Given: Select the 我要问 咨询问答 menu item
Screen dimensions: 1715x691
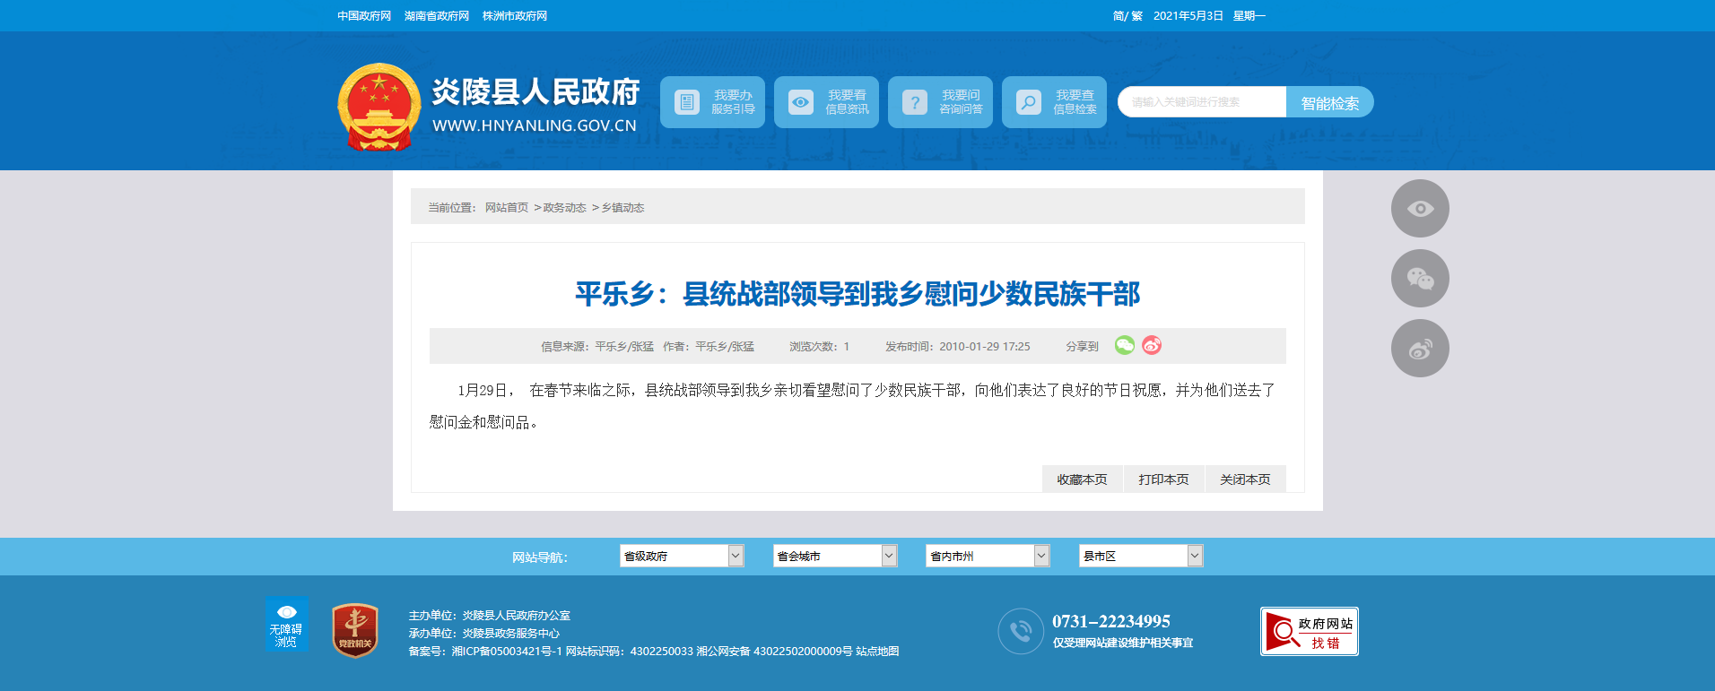Looking at the screenshot, I should pyautogui.click(x=940, y=102).
